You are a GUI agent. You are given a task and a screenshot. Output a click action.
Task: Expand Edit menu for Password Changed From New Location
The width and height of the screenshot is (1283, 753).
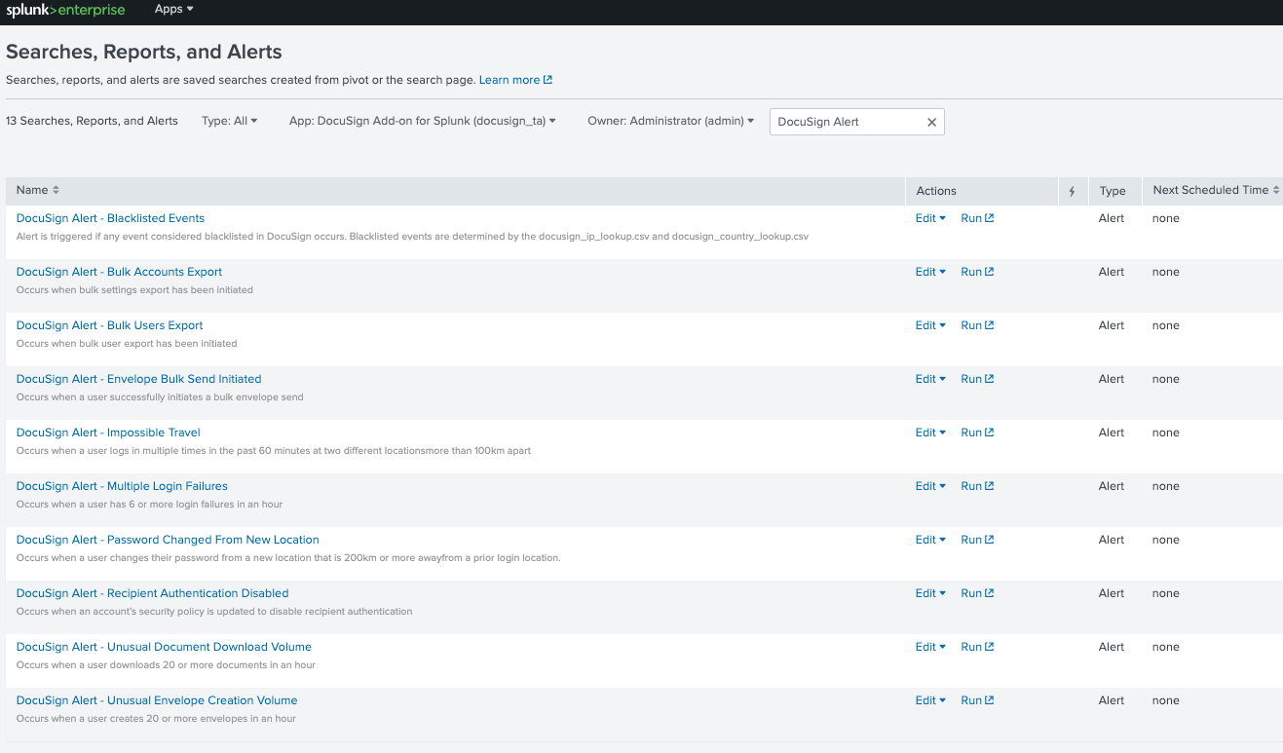pyautogui.click(x=930, y=540)
